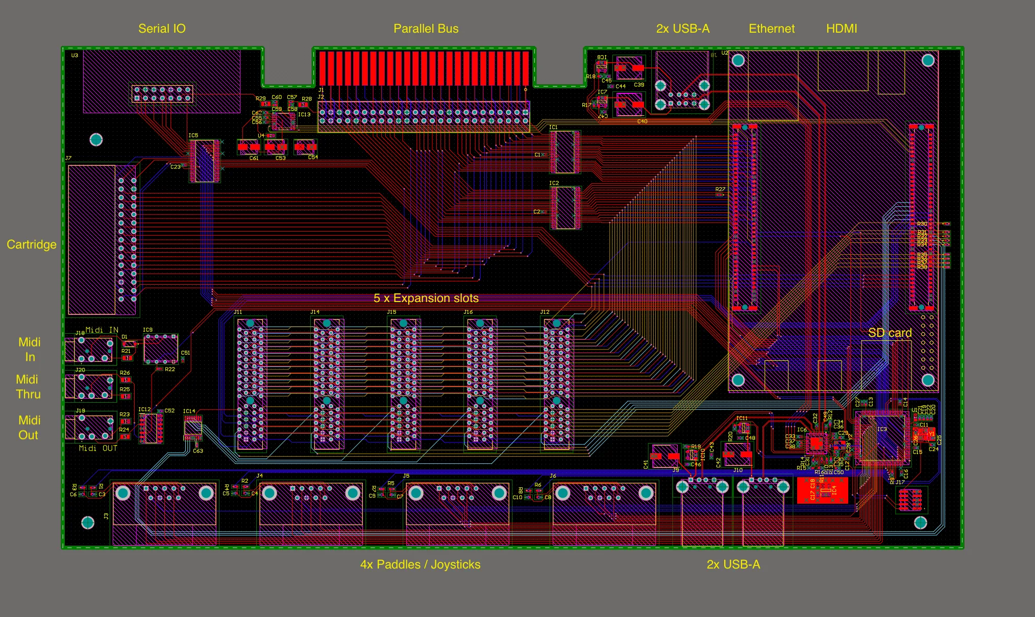
Task: Select the J5 joystick connector designator
Action: [x=406, y=476]
